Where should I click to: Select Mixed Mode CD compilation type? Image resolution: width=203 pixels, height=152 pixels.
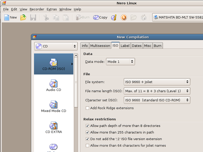click(54, 107)
